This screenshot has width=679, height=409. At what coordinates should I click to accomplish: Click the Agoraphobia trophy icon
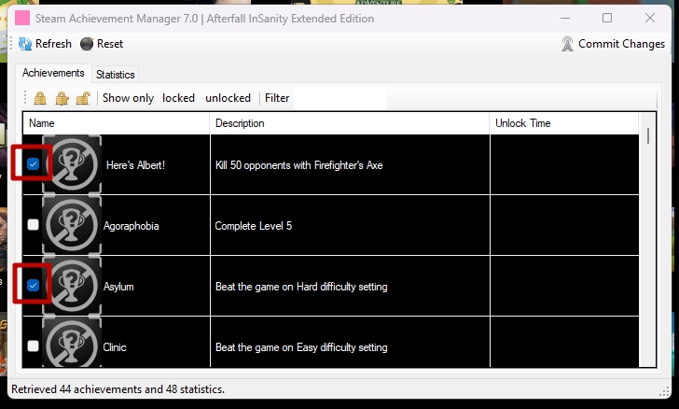pos(72,225)
